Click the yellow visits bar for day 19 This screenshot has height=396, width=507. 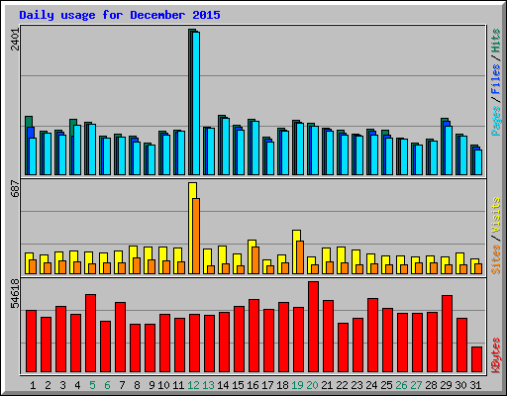295,251
